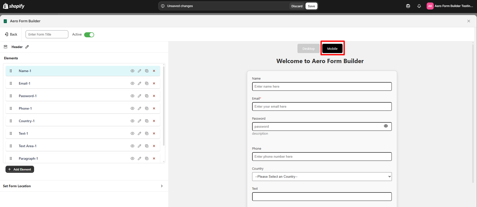Screen dimensions: 477x207
Task: Duplicate the Phone-1 element
Action: [x=147, y=108]
